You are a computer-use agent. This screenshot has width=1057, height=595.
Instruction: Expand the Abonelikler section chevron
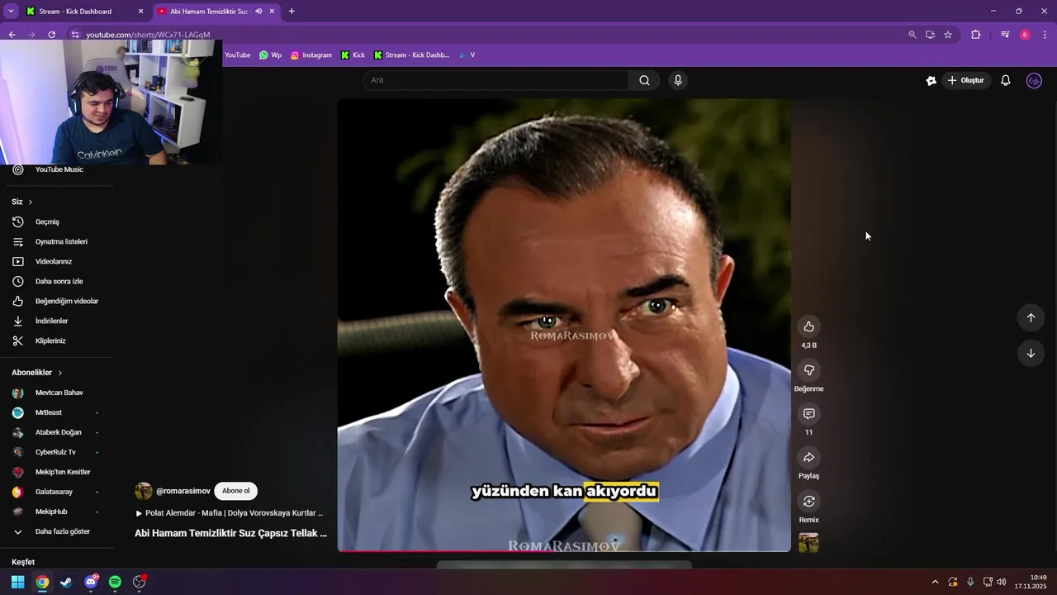coord(60,373)
